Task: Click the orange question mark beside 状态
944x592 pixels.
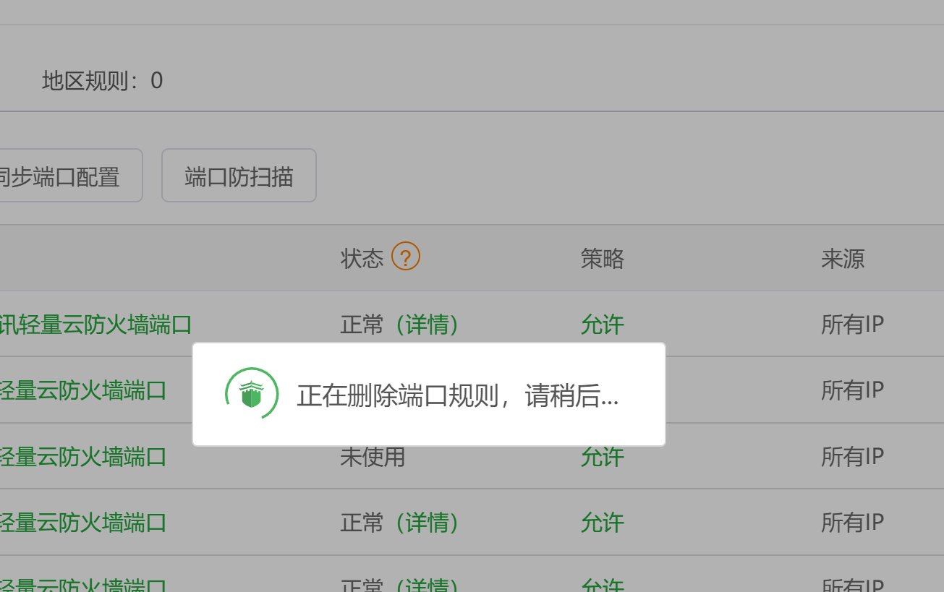Action: (x=406, y=256)
